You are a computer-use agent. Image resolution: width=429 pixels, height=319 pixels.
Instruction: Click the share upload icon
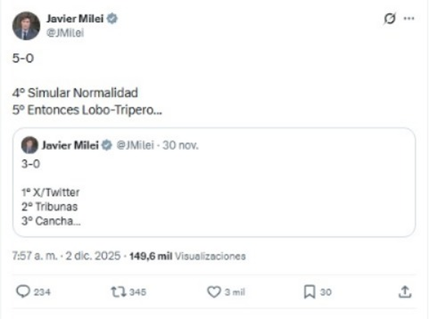404,292
